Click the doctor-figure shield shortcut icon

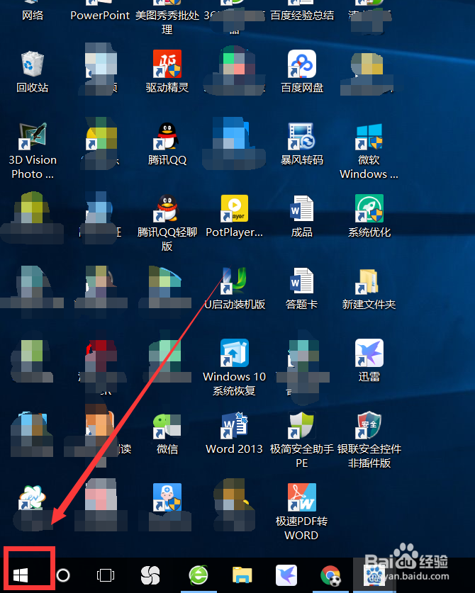167,497
